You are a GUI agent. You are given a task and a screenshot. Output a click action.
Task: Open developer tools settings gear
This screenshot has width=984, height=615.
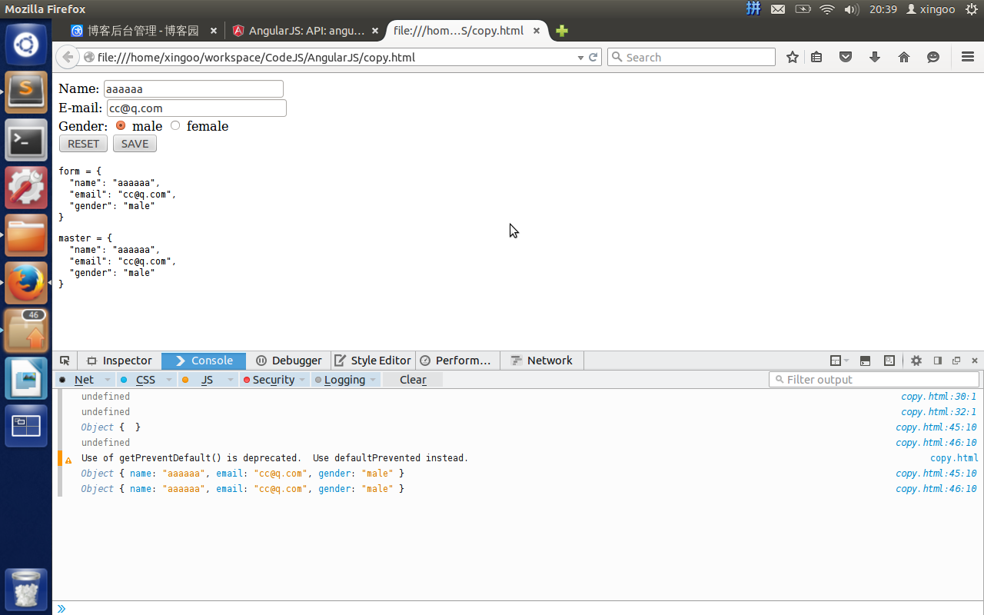[x=916, y=361]
